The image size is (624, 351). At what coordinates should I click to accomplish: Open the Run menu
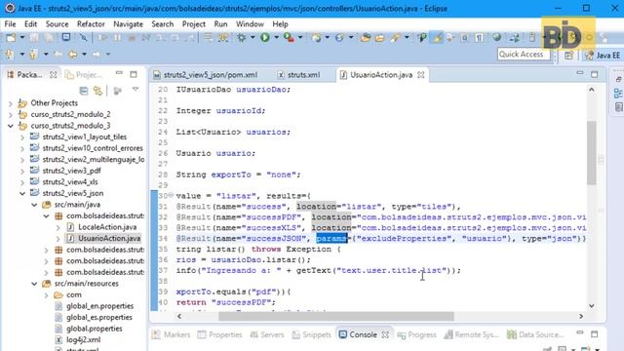pyautogui.click(x=220, y=24)
